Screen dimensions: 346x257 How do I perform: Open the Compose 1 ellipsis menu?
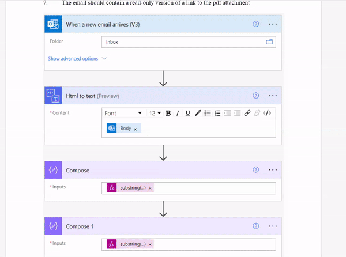pos(273,226)
